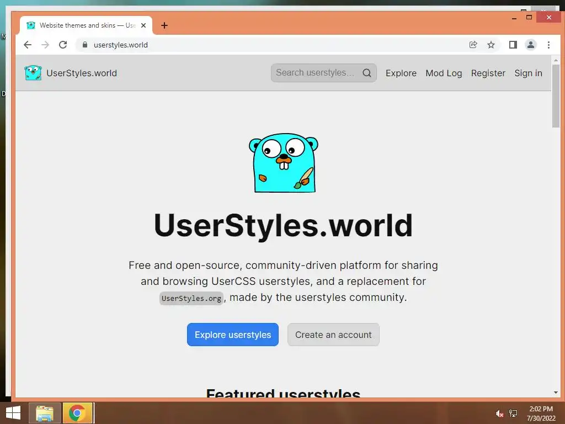This screenshot has height=424, width=565.
Task: Click the scrollbar up arrow
Action: (x=556, y=60)
